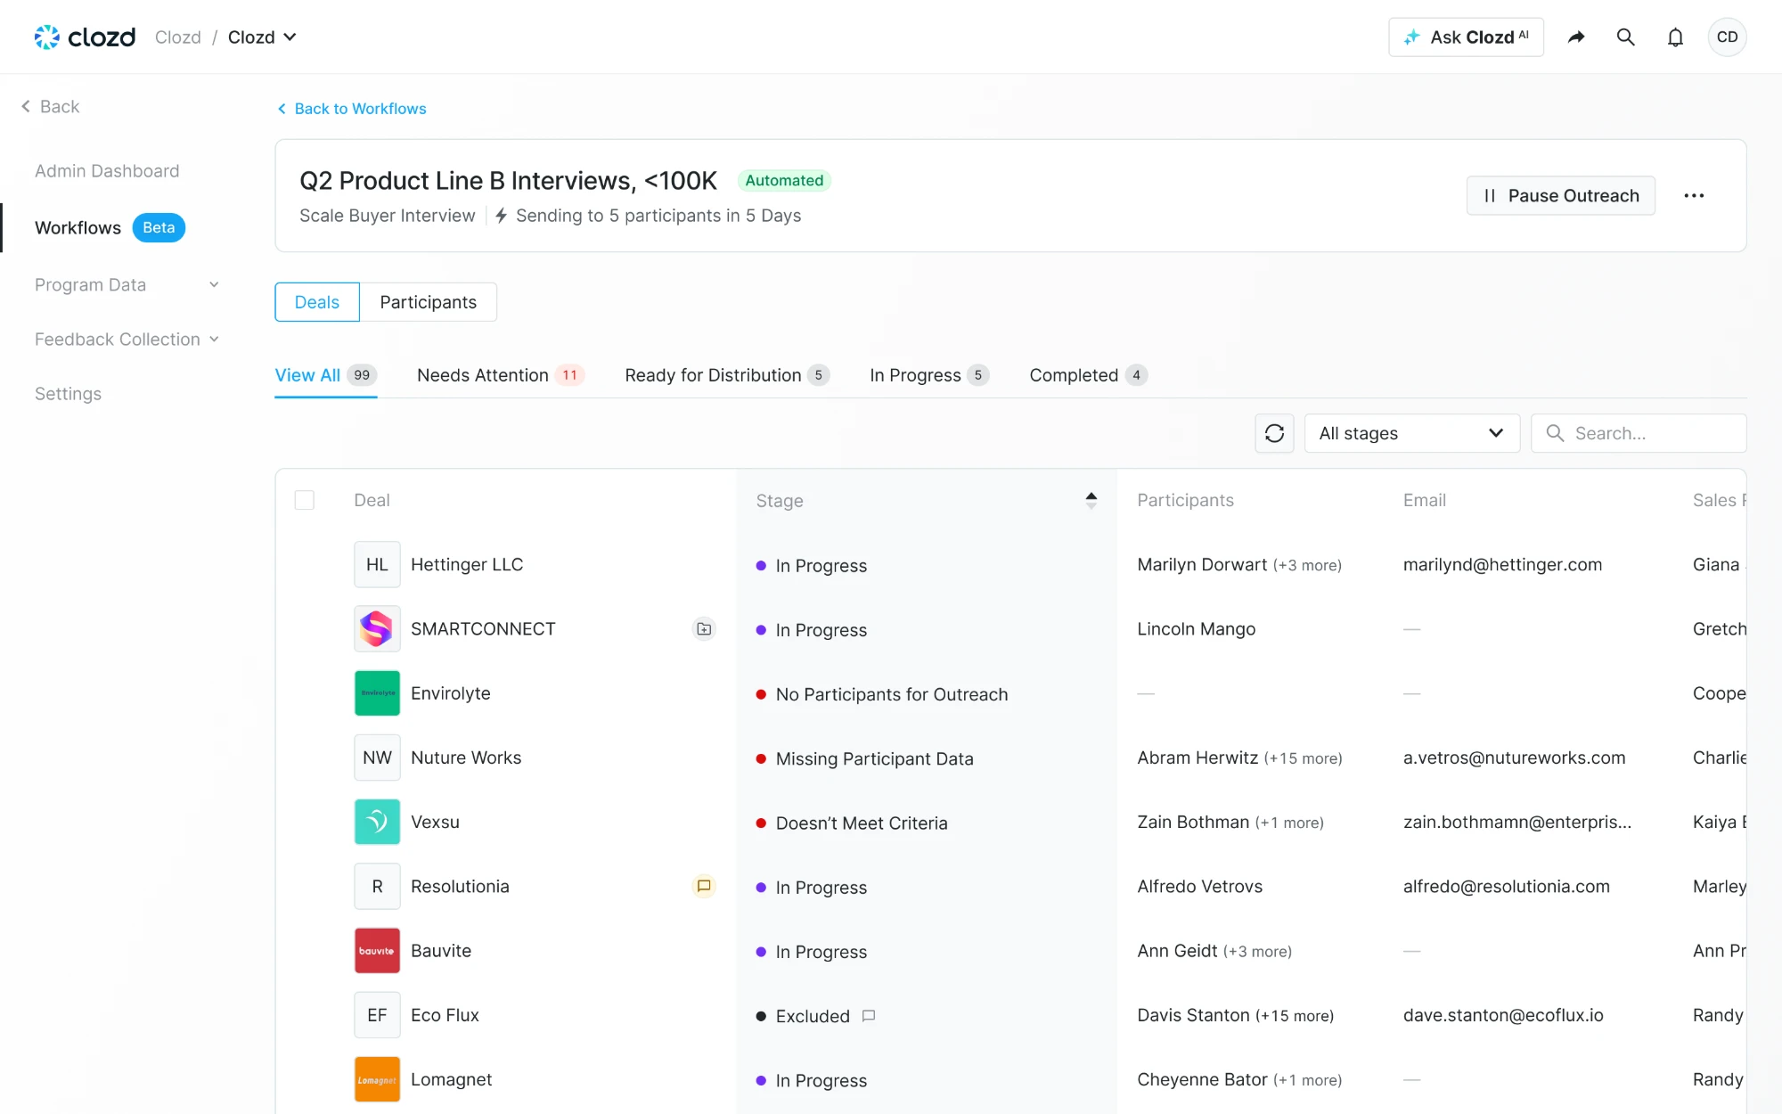Click the NW Nuture Works avatar

click(x=377, y=758)
